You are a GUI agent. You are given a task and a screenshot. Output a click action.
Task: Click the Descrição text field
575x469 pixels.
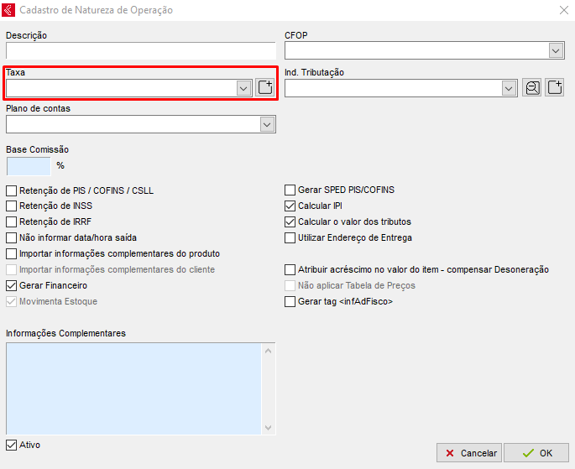point(141,50)
